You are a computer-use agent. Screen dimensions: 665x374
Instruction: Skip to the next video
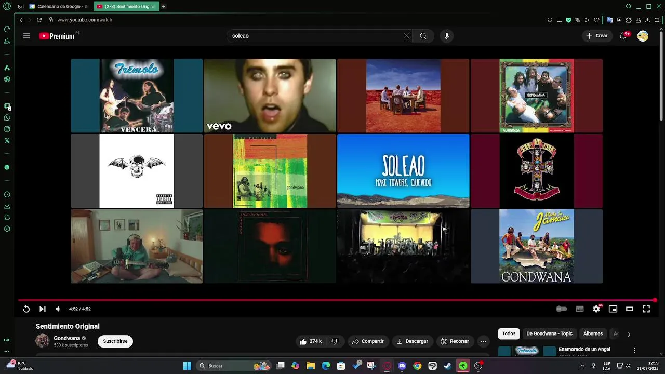pos(43,309)
